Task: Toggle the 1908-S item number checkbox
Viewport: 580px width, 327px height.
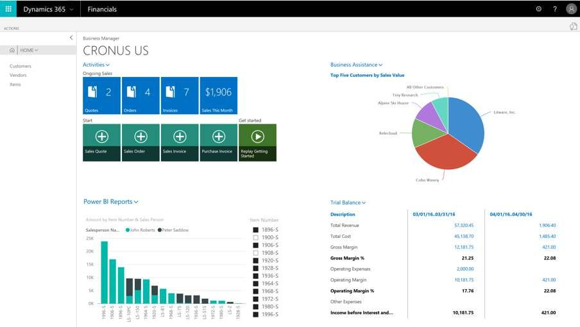Action: coord(255,253)
